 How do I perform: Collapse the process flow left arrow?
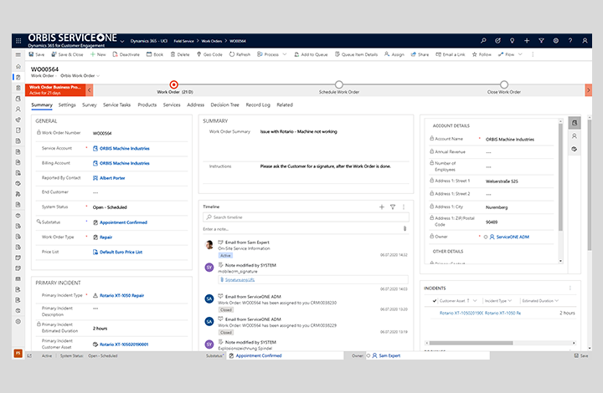(90, 90)
